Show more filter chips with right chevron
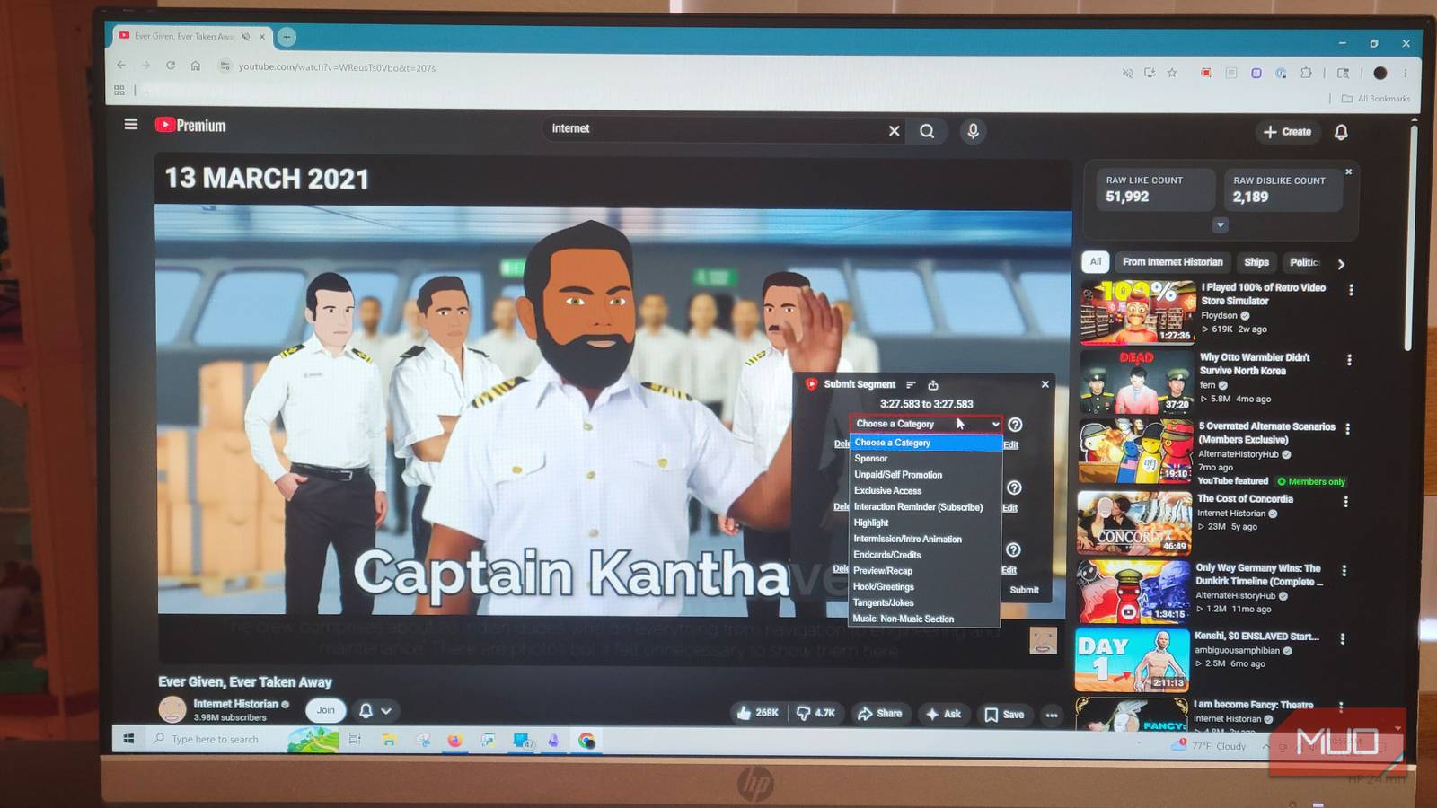The width and height of the screenshot is (1437, 808). 1341,264
